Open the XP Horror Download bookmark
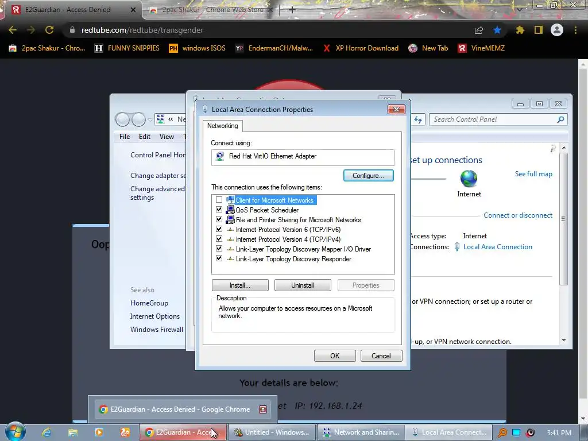The width and height of the screenshot is (588, 441). 361,48
